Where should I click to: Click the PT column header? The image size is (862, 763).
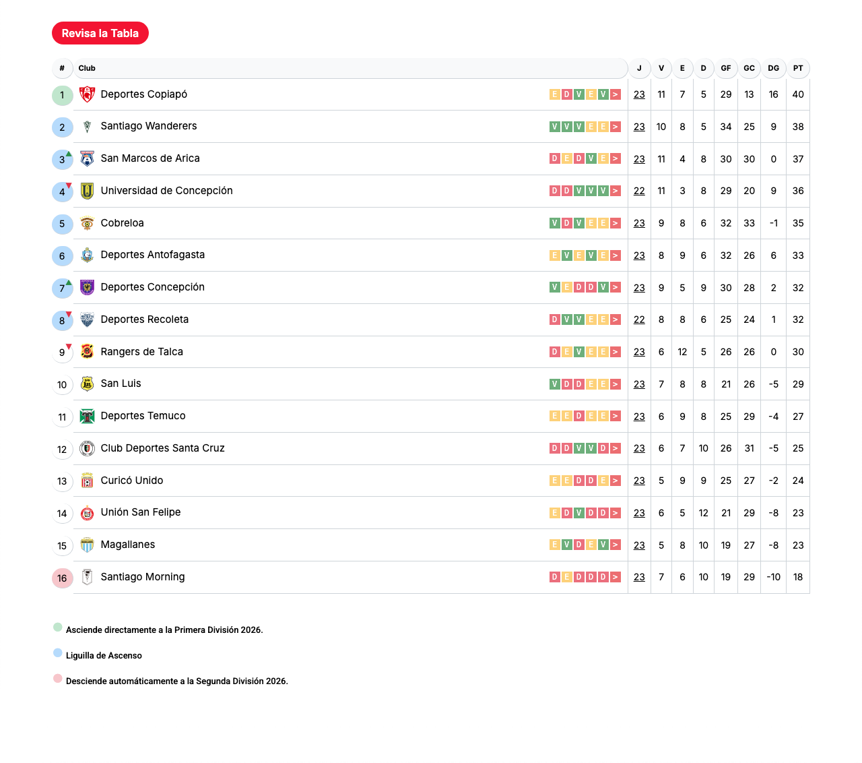[798, 68]
